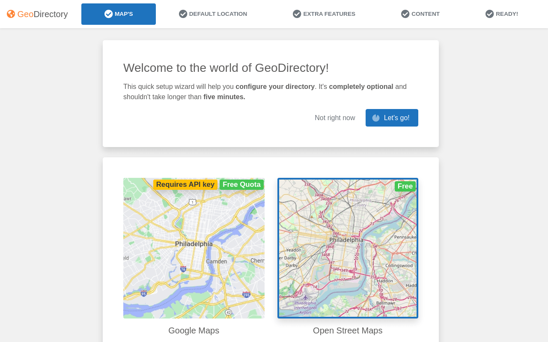
Task: Go to the CONTENT step
Action: click(420, 14)
